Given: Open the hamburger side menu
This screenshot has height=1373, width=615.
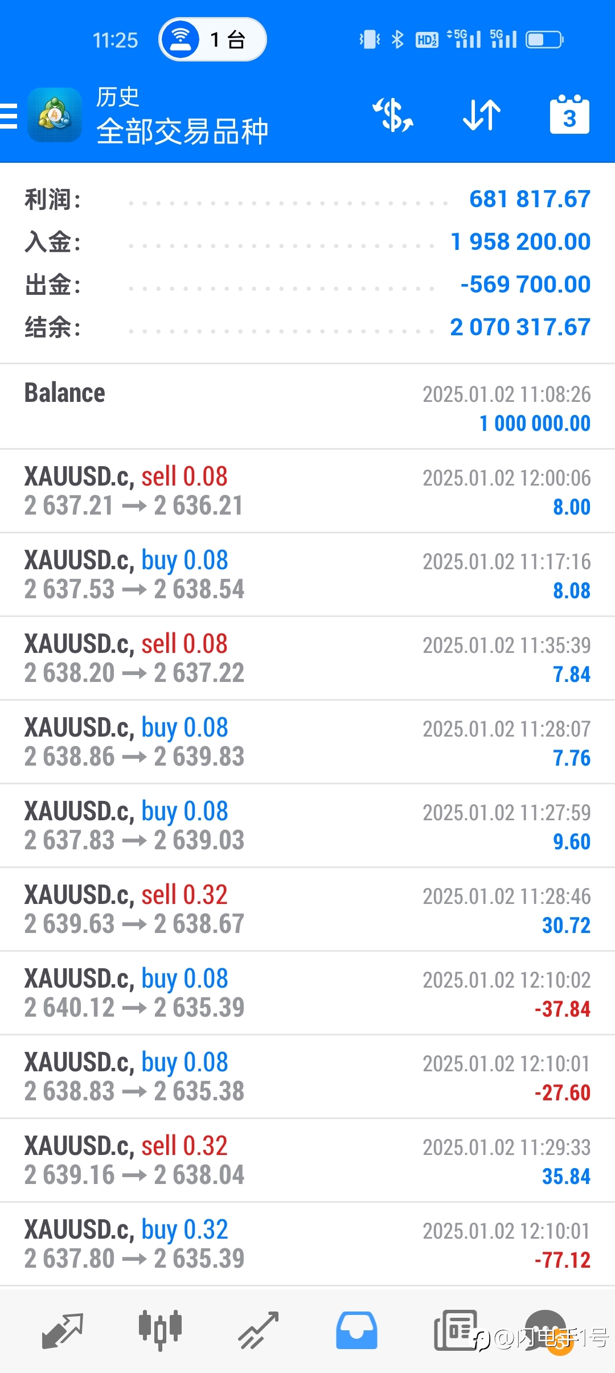Looking at the screenshot, I should click(x=8, y=116).
